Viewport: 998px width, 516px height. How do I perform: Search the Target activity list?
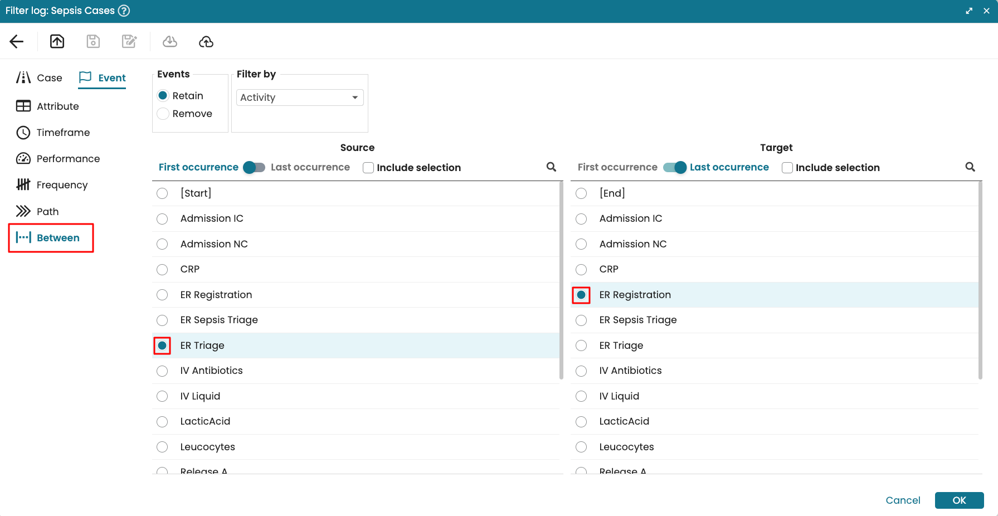970,167
